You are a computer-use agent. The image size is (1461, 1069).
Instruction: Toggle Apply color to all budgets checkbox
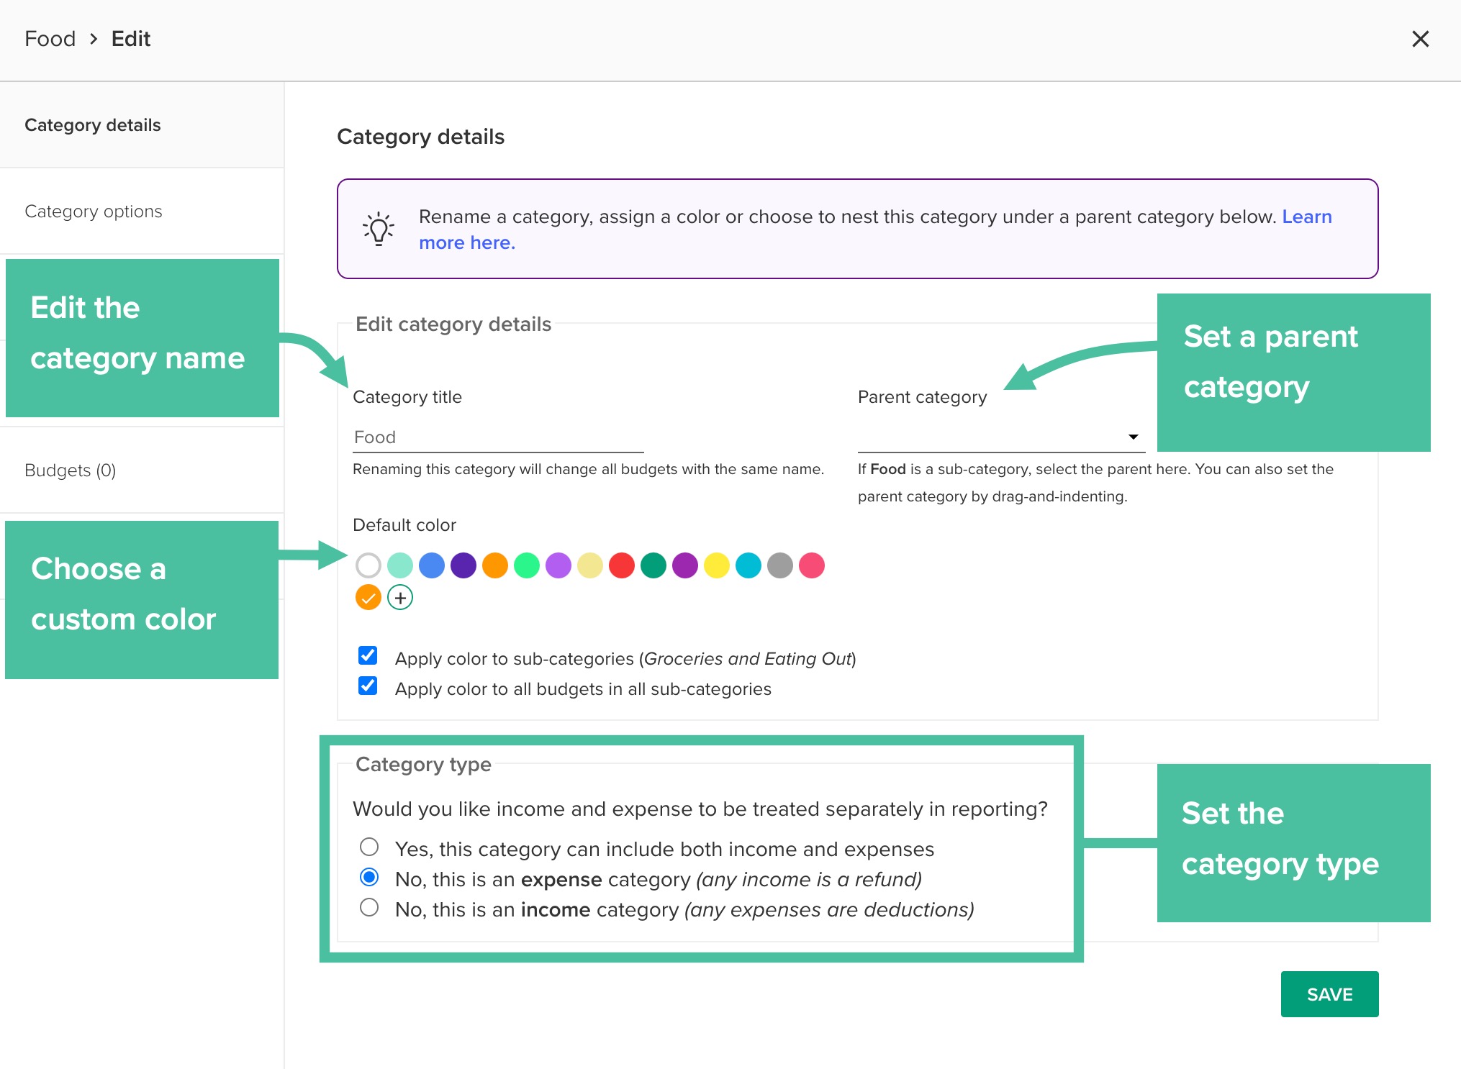point(368,686)
